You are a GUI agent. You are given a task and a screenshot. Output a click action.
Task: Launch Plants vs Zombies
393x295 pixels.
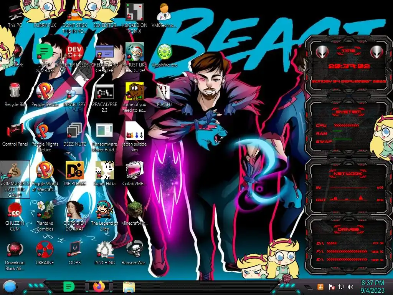point(45,216)
